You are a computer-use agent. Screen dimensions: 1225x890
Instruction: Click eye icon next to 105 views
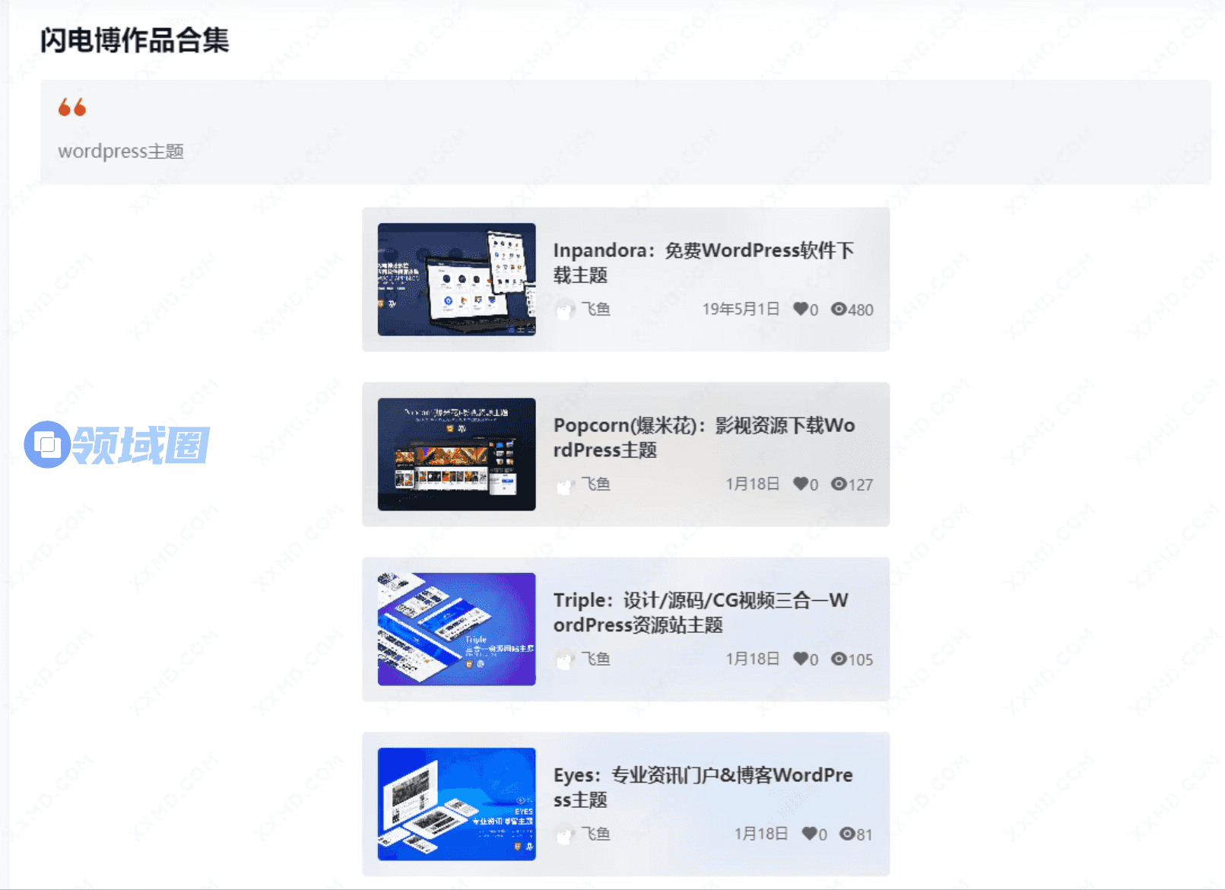[838, 659]
